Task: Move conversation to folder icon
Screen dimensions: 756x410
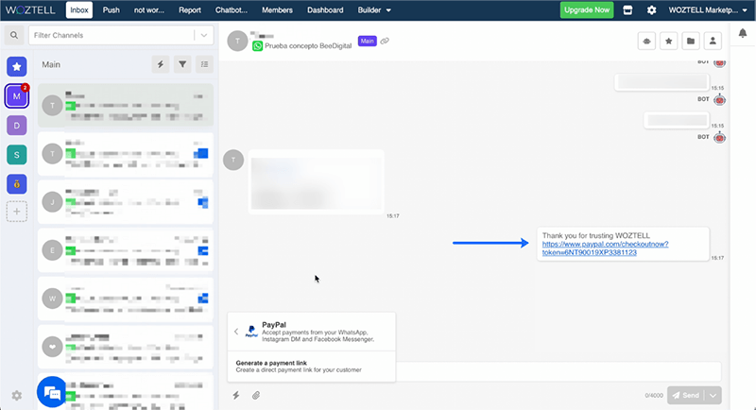Action: point(691,41)
